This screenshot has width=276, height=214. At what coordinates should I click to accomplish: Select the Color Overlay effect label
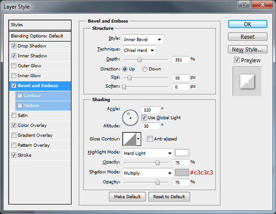(32, 125)
